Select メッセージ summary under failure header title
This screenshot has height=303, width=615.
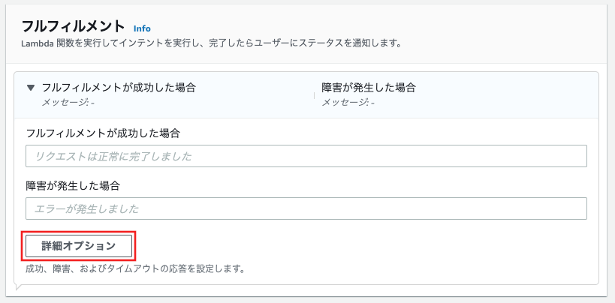click(x=348, y=103)
